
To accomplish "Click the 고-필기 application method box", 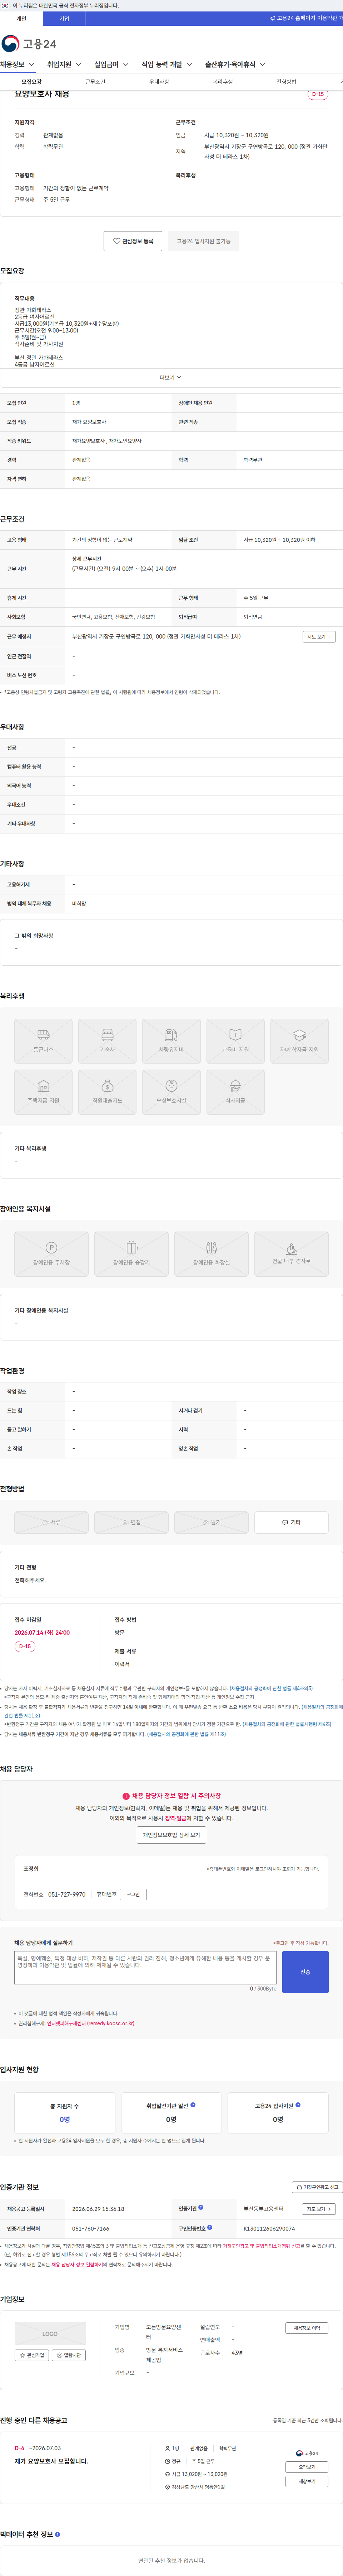I will tap(212, 1522).
